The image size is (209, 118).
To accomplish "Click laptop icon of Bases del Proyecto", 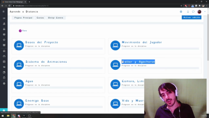I will pyautogui.click(x=19, y=45).
